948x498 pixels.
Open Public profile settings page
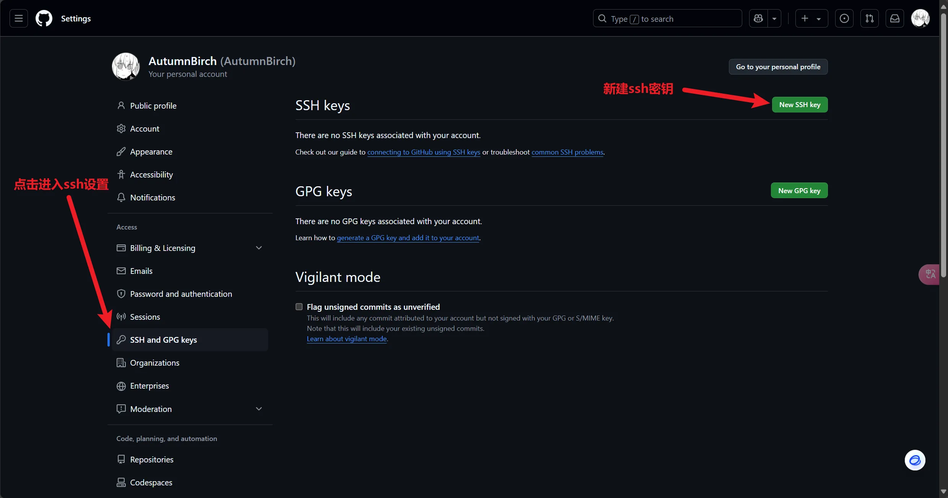pos(190,106)
